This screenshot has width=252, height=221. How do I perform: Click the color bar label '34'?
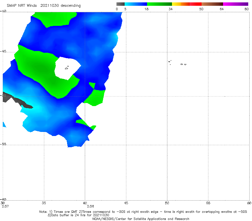pos(171,9)
